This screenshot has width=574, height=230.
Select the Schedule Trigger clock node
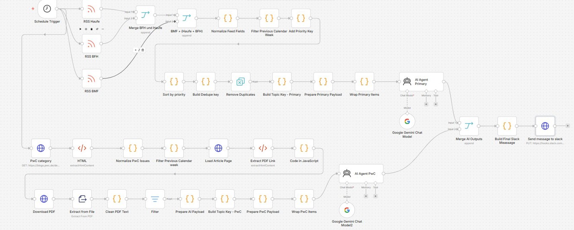[47, 9]
